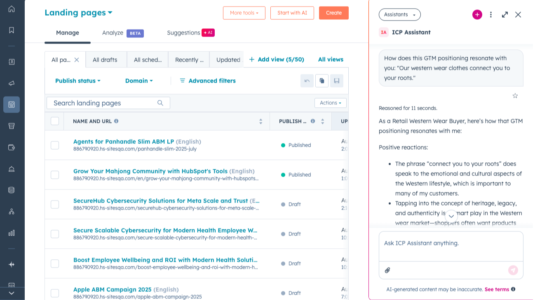The width and height of the screenshot is (535, 300).
Task: Click the save view icon above the table
Action: coord(337,81)
